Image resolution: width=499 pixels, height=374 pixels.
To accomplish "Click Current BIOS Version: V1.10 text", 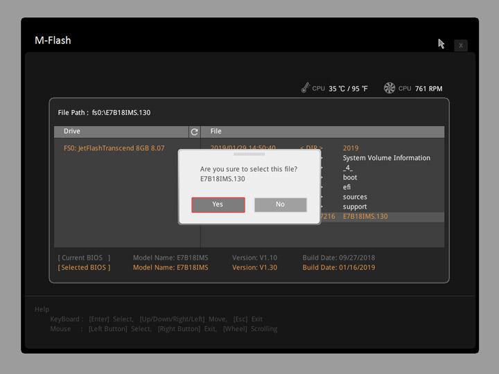I will click(254, 258).
